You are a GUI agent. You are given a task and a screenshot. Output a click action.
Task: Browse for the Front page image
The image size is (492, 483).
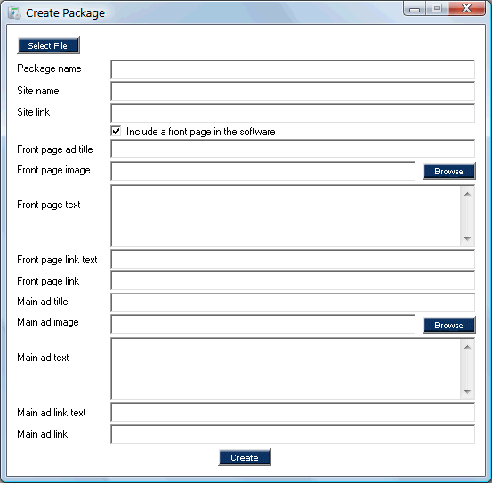449,171
